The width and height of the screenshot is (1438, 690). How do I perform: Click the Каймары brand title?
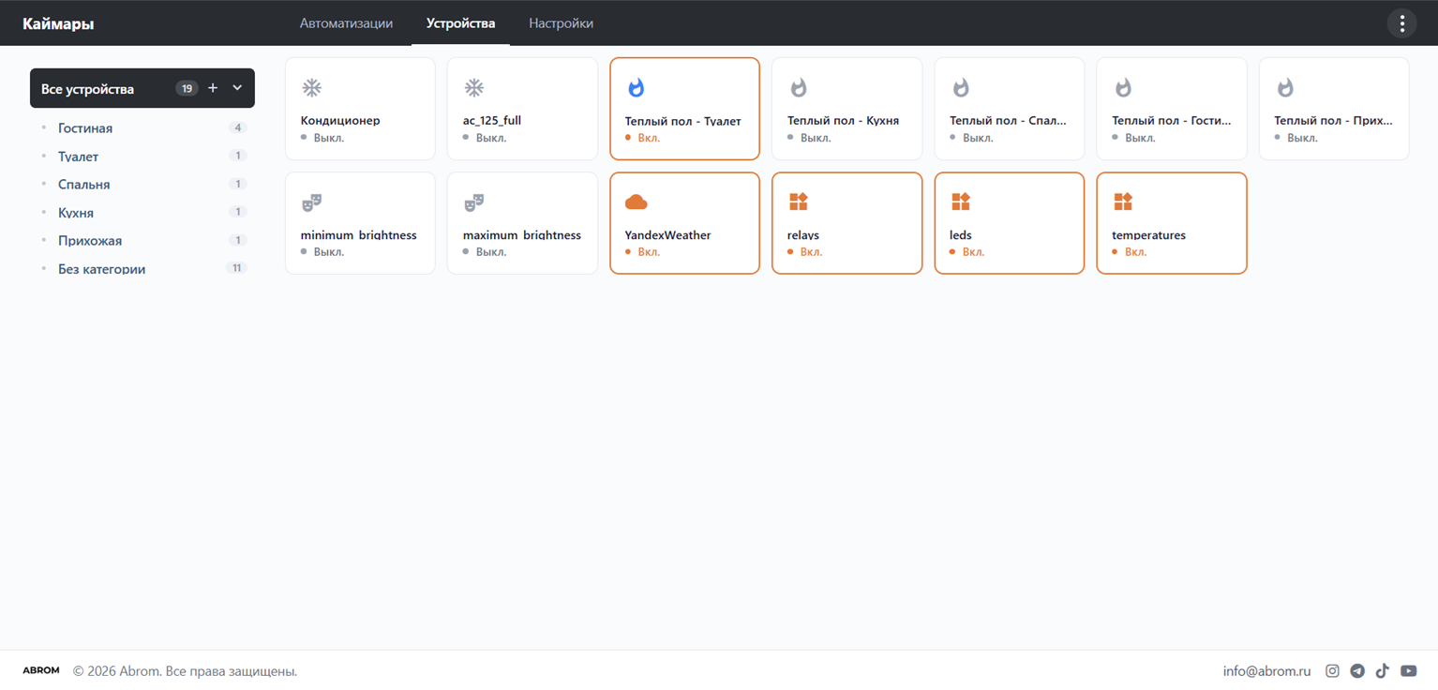pos(58,23)
